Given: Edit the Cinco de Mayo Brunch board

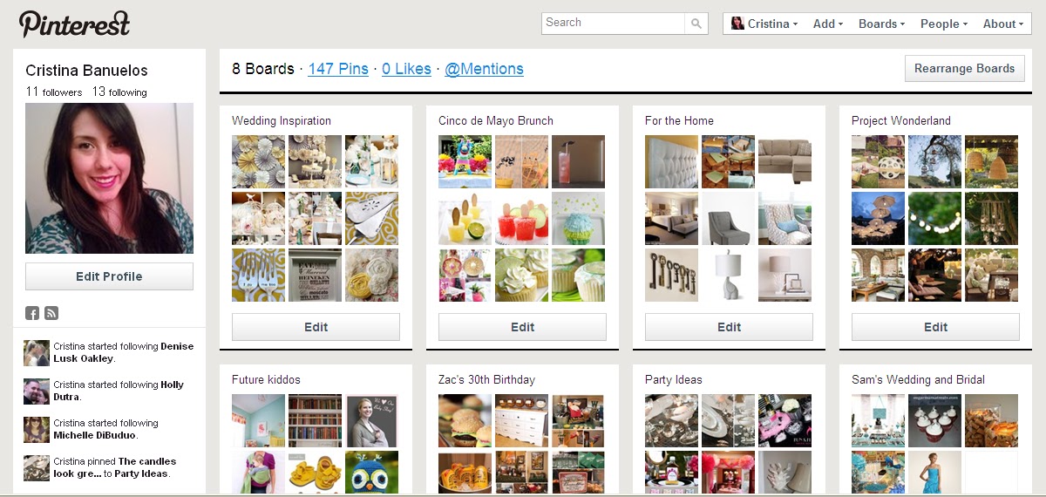Looking at the screenshot, I should coord(522,327).
